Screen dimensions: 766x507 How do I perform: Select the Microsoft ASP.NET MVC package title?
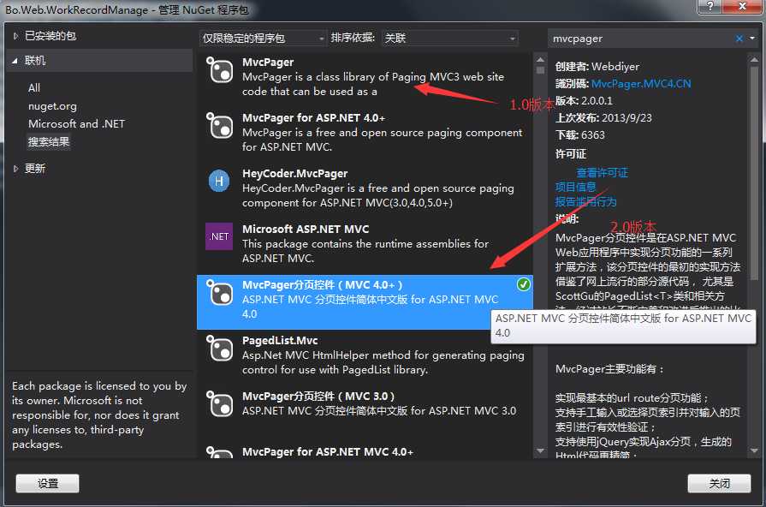(306, 230)
